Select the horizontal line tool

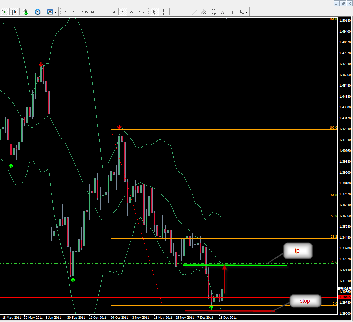[x=184, y=12]
